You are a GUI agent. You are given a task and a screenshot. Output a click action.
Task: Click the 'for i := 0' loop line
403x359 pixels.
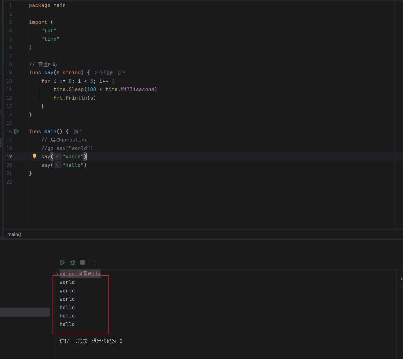tap(78, 81)
